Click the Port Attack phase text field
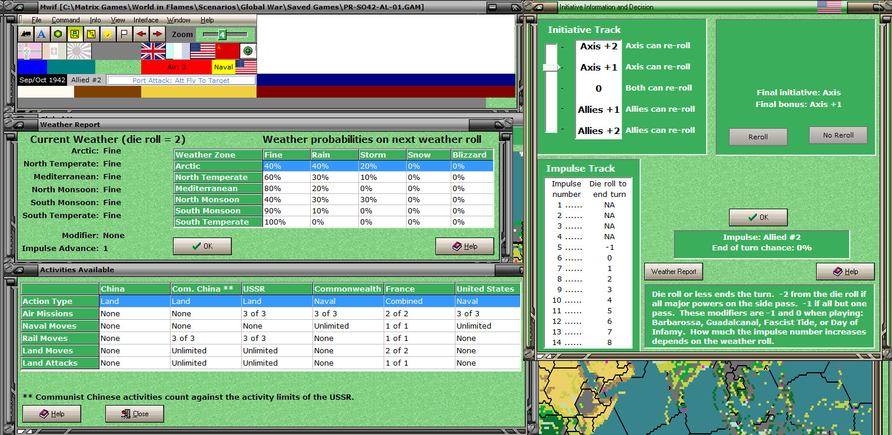 point(181,80)
